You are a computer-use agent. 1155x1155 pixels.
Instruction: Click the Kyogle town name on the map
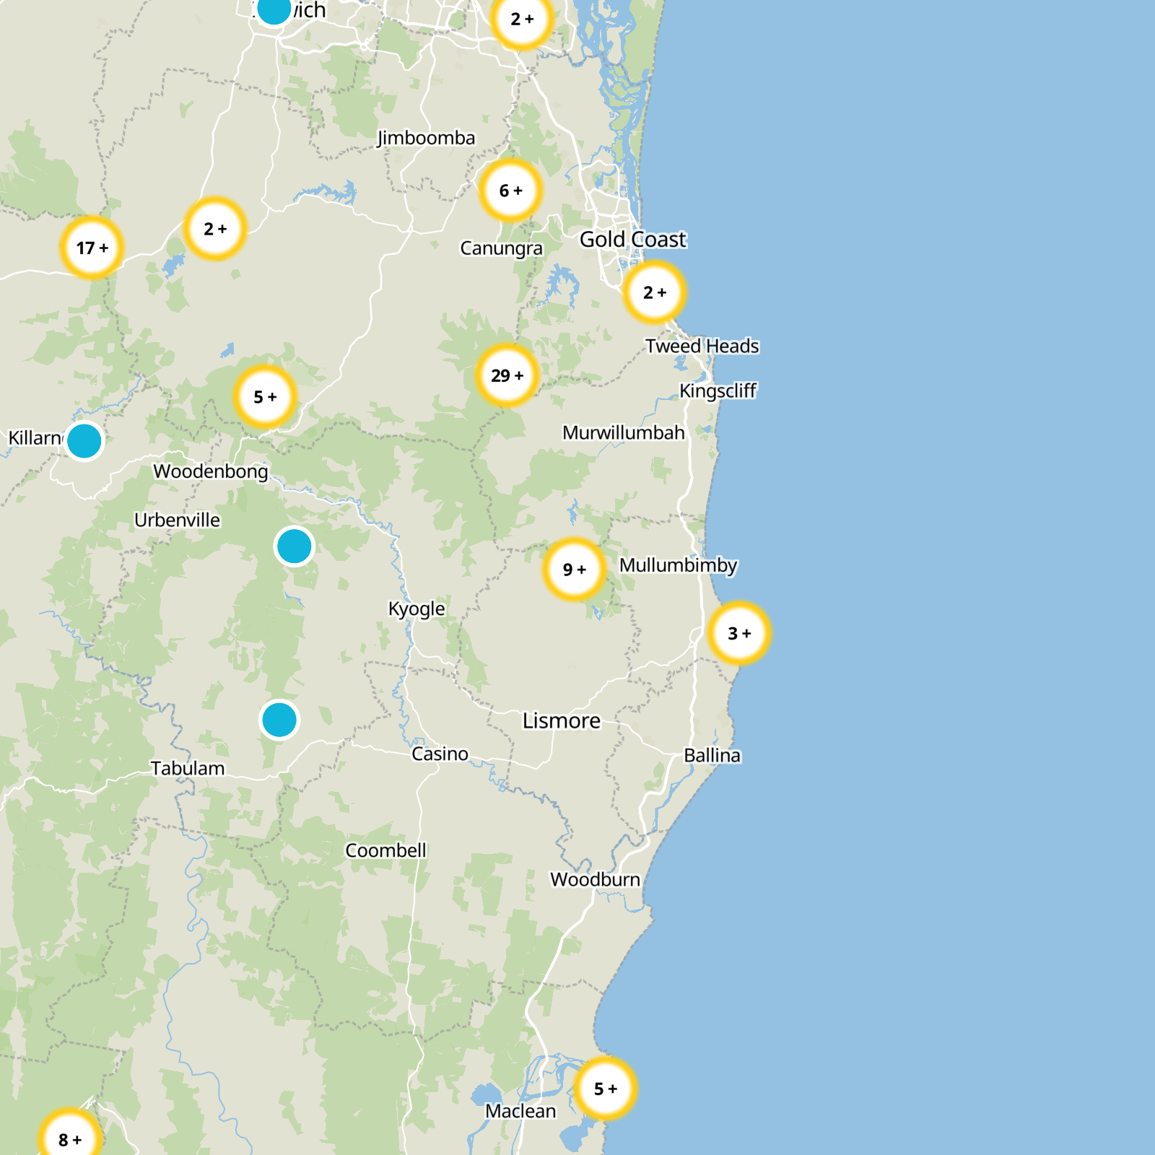416,609
